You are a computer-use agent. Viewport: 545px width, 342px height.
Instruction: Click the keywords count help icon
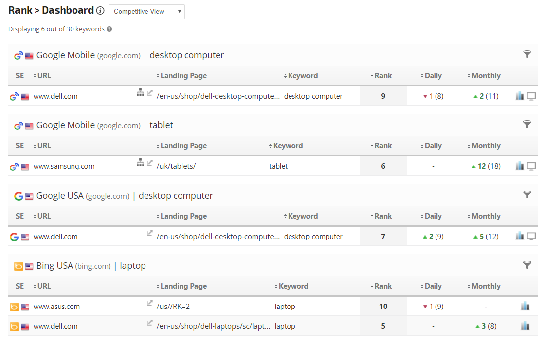[109, 29]
